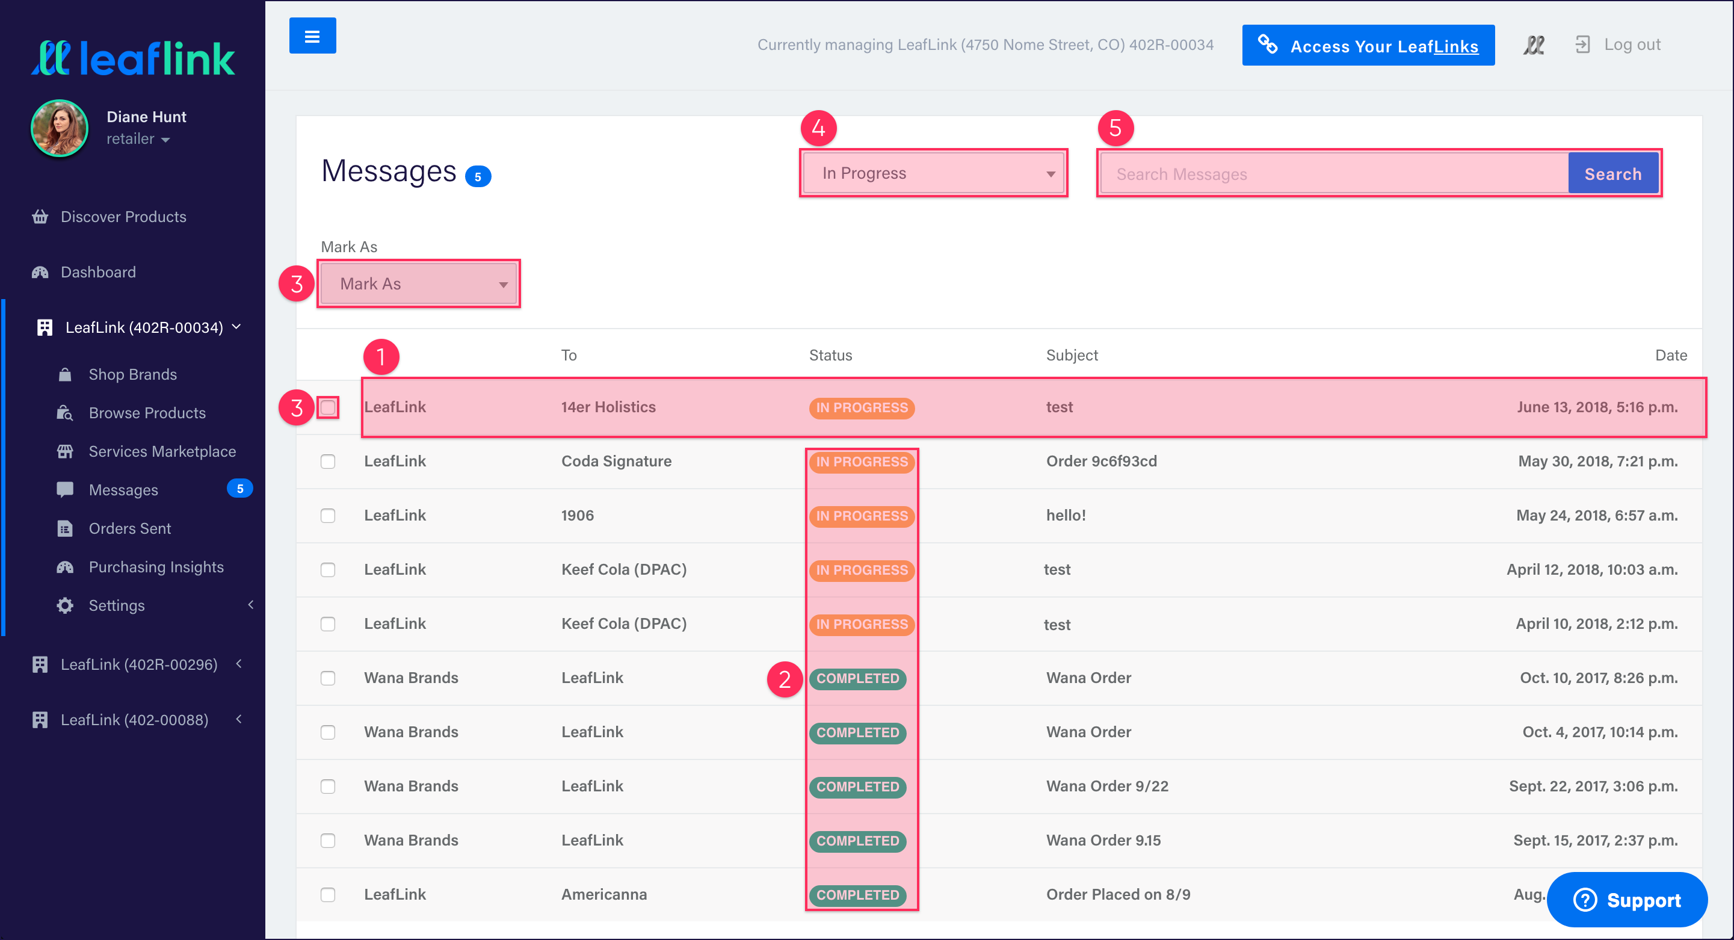Click the Search Messages input field
1734x940 pixels.
(x=1334, y=174)
